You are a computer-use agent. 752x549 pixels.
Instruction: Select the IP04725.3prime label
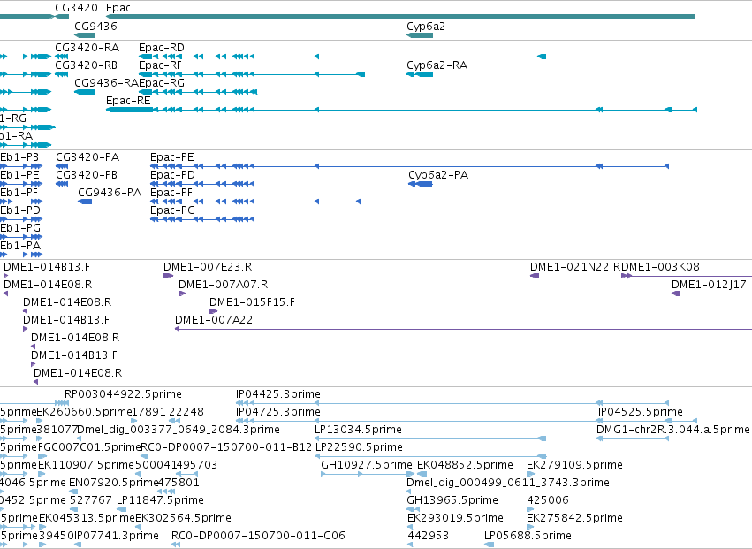(x=278, y=412)
